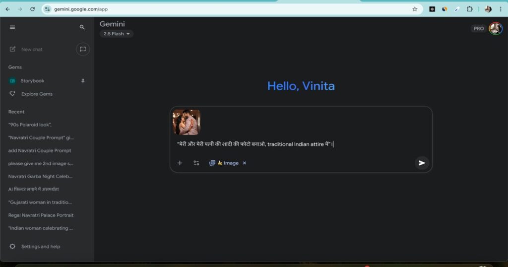Open the Chrome profile avatar
The image size is (508, 267).
(488, 9)
